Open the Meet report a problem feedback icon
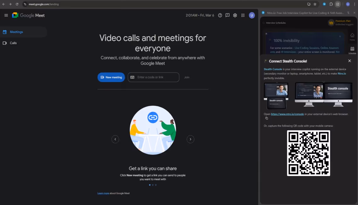This screenshot has height=205, width=358. [227, 15]
